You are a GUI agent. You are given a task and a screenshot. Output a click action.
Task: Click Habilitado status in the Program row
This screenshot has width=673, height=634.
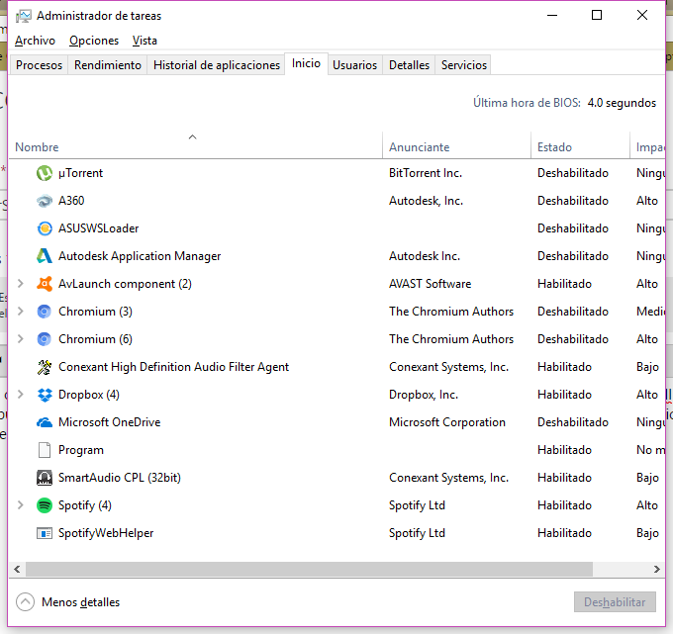[x=564, y=450]
